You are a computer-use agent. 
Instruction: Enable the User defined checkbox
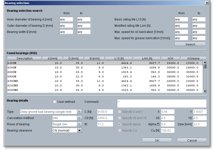(54, 102)
